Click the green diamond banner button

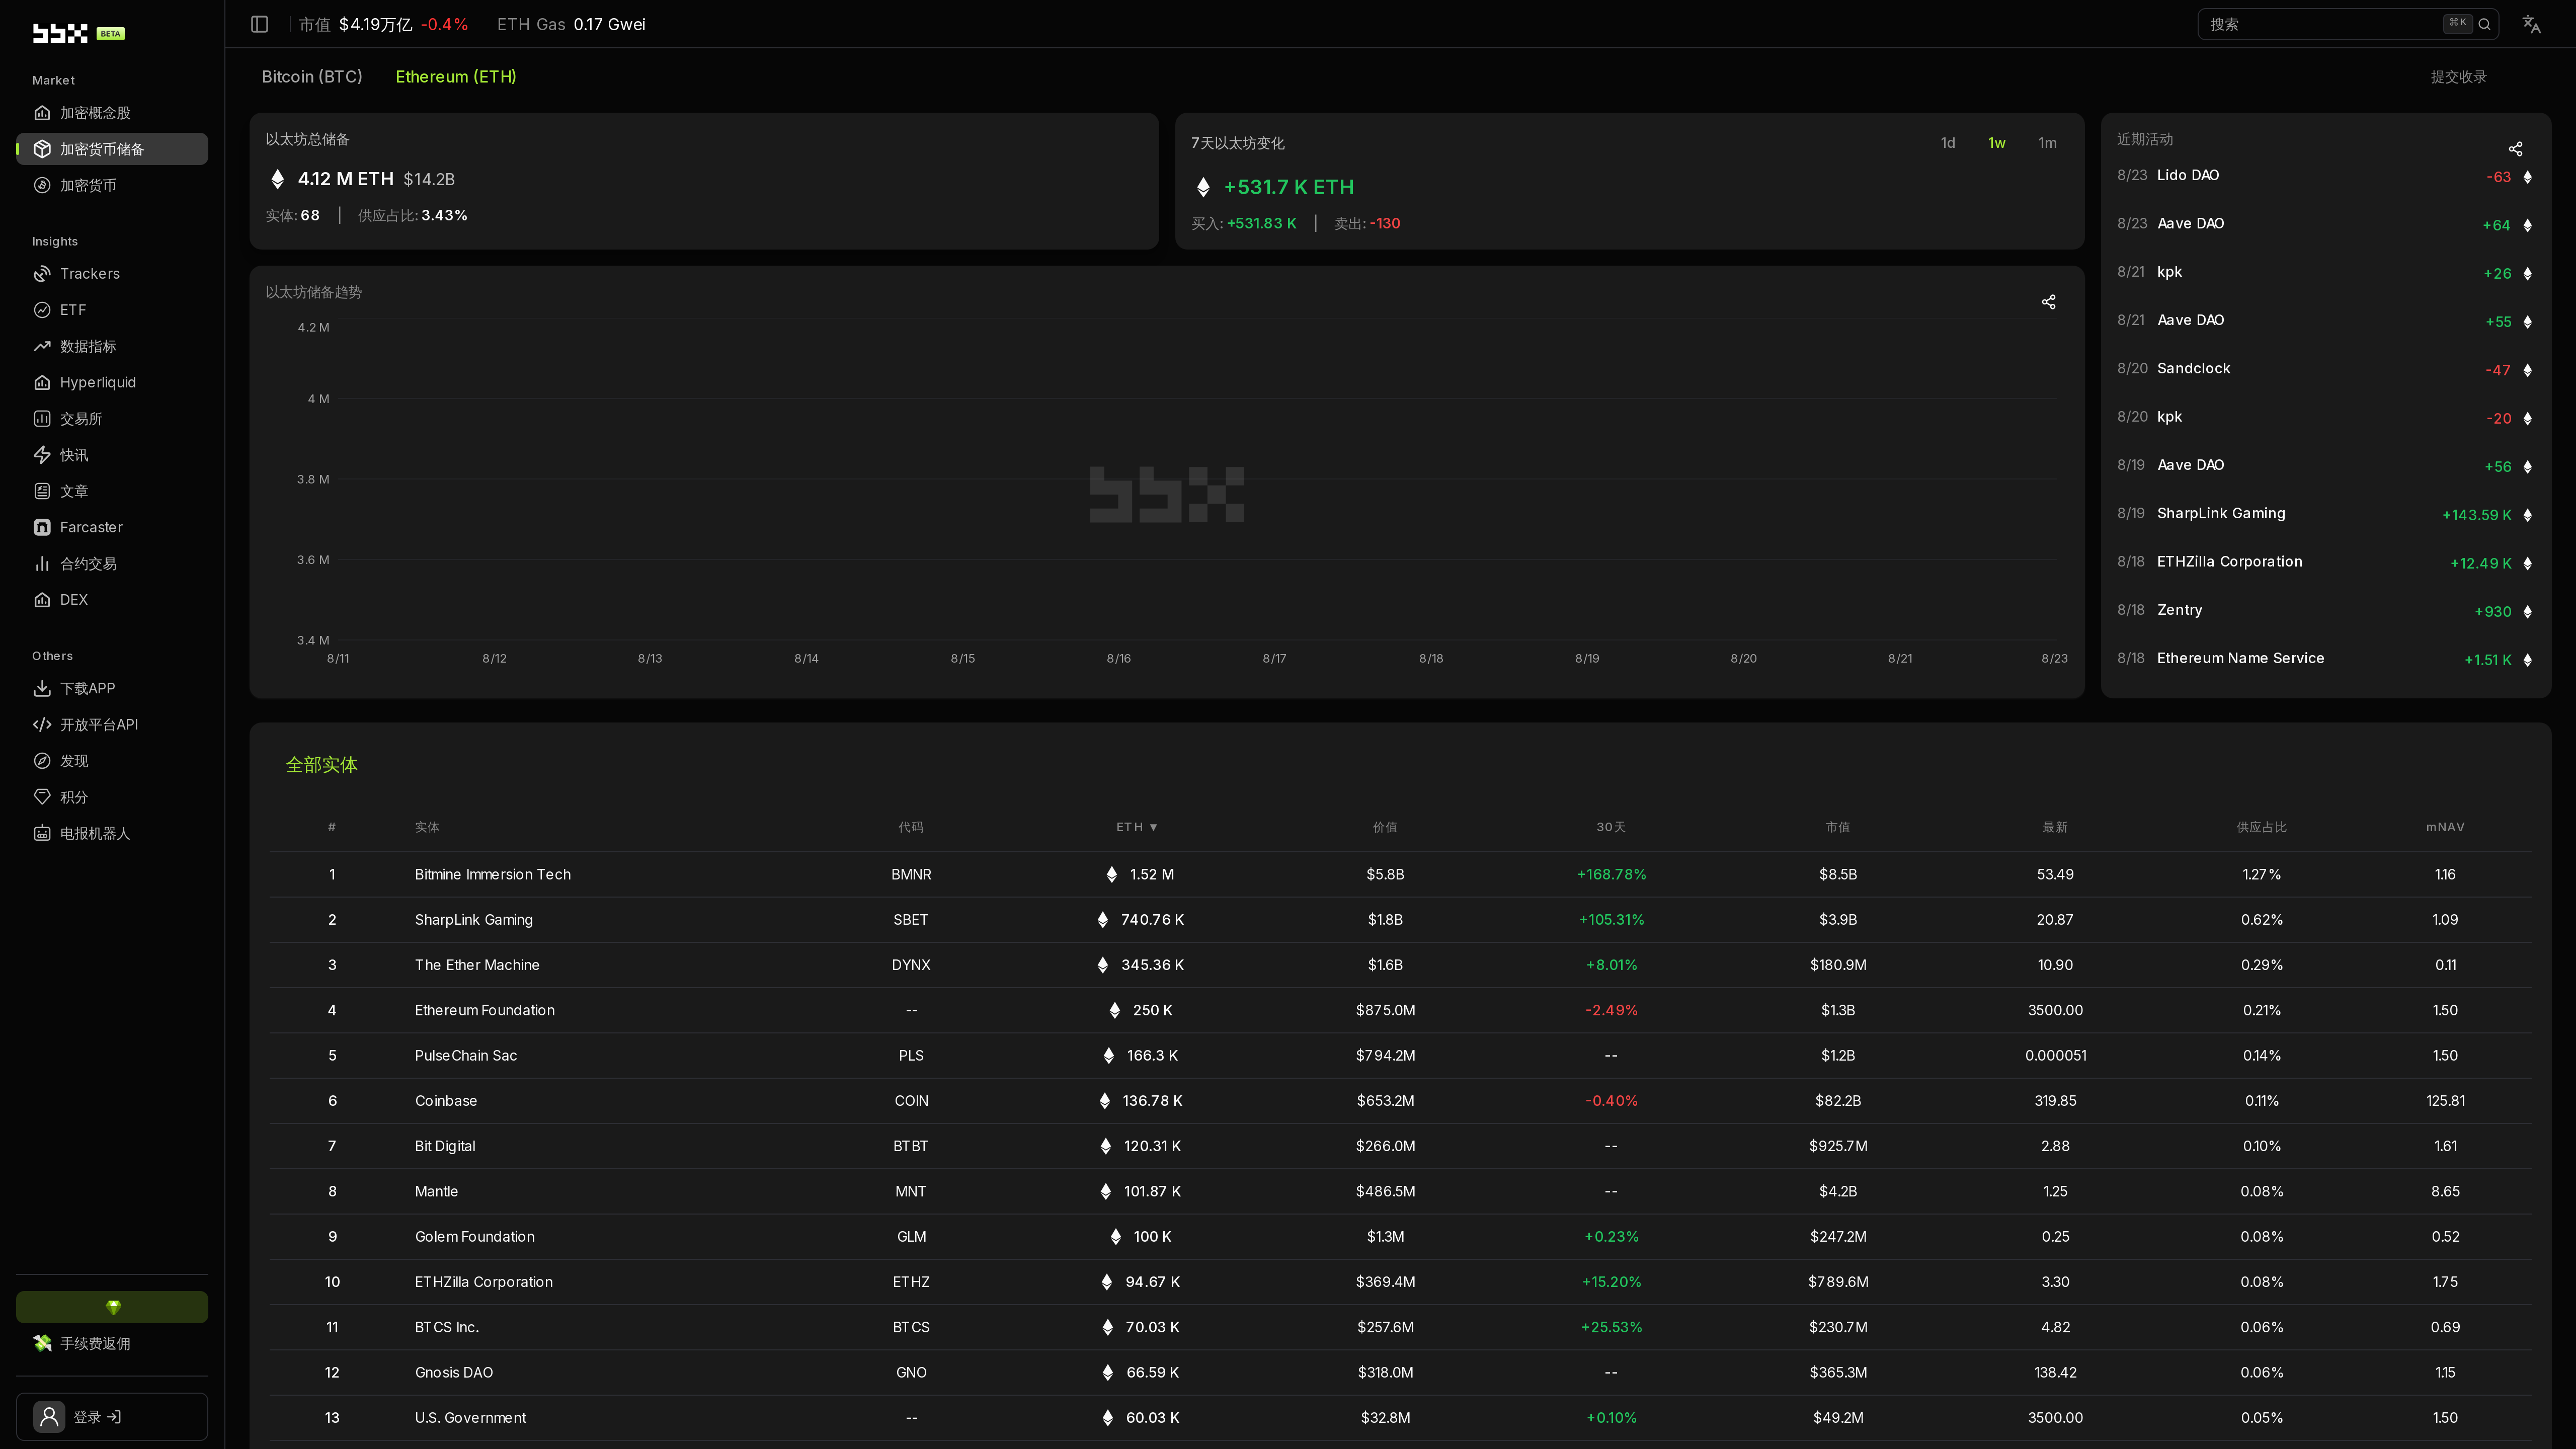(112, 1307)
